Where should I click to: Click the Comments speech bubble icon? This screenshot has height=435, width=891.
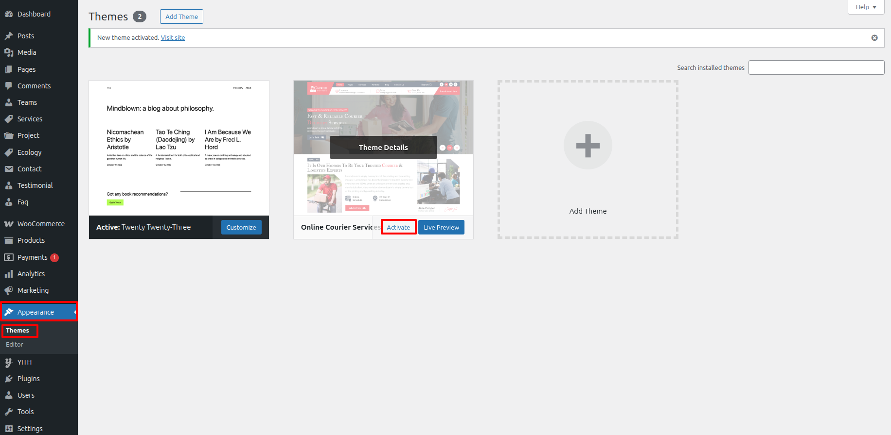point(9,86)
